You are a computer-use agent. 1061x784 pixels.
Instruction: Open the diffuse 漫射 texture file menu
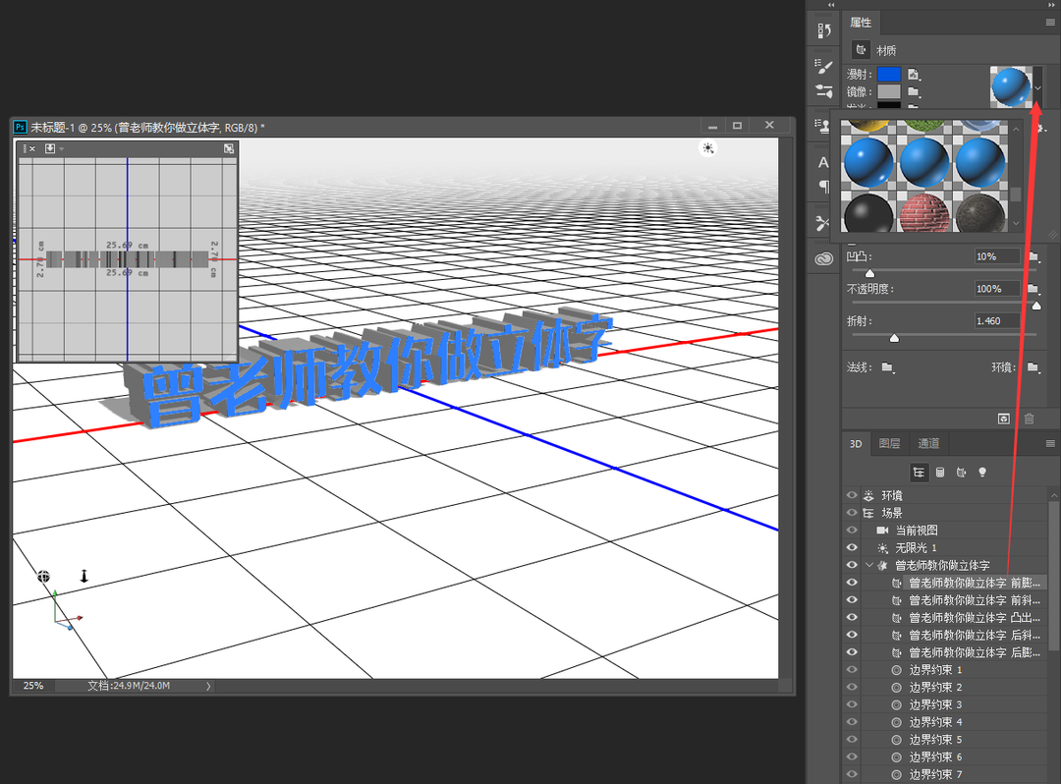914,75
